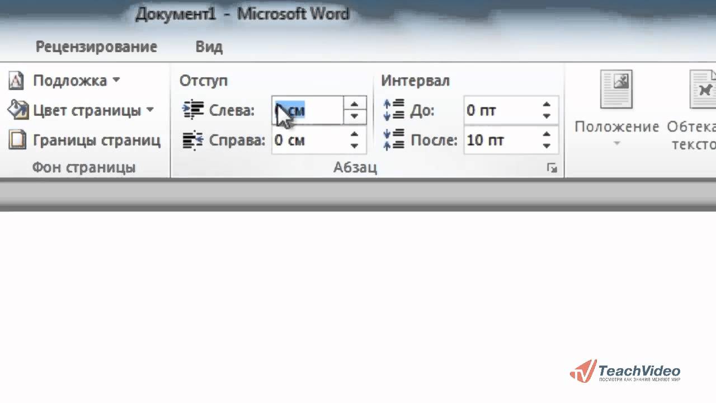
Task: Switch to the Вид ribbon tab
Action: (209, 46)
